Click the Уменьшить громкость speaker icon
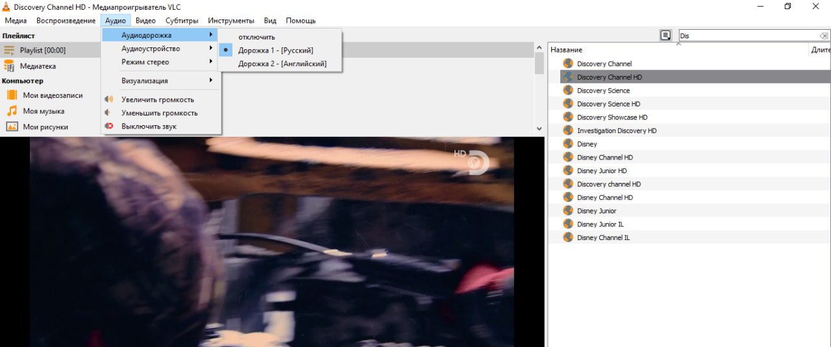Viewport: 831px width, 347px height. pyautogui.click(x=109, y=113)
